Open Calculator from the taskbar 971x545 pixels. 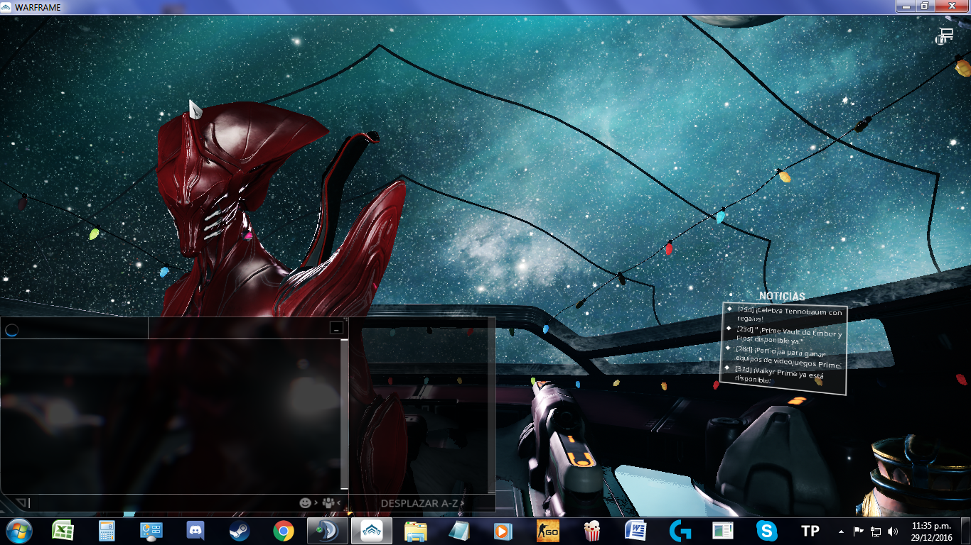pyautogui.click(x=107, y=531)
